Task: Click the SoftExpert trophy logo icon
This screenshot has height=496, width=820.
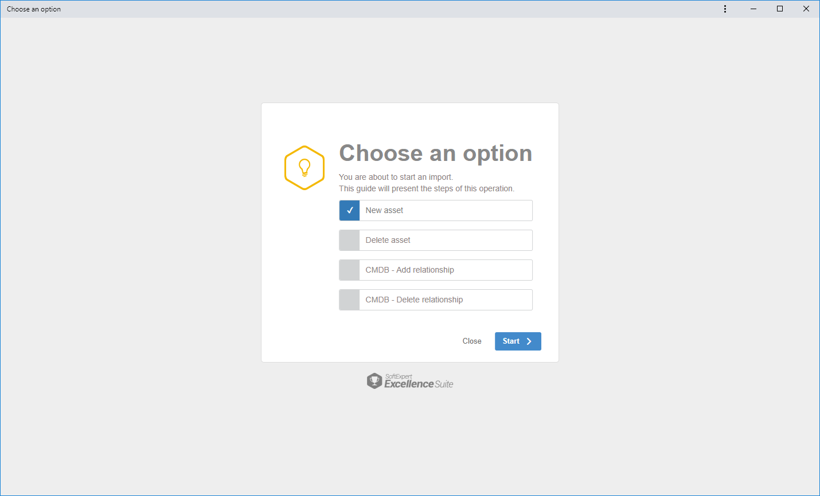Action: (374, 381)
